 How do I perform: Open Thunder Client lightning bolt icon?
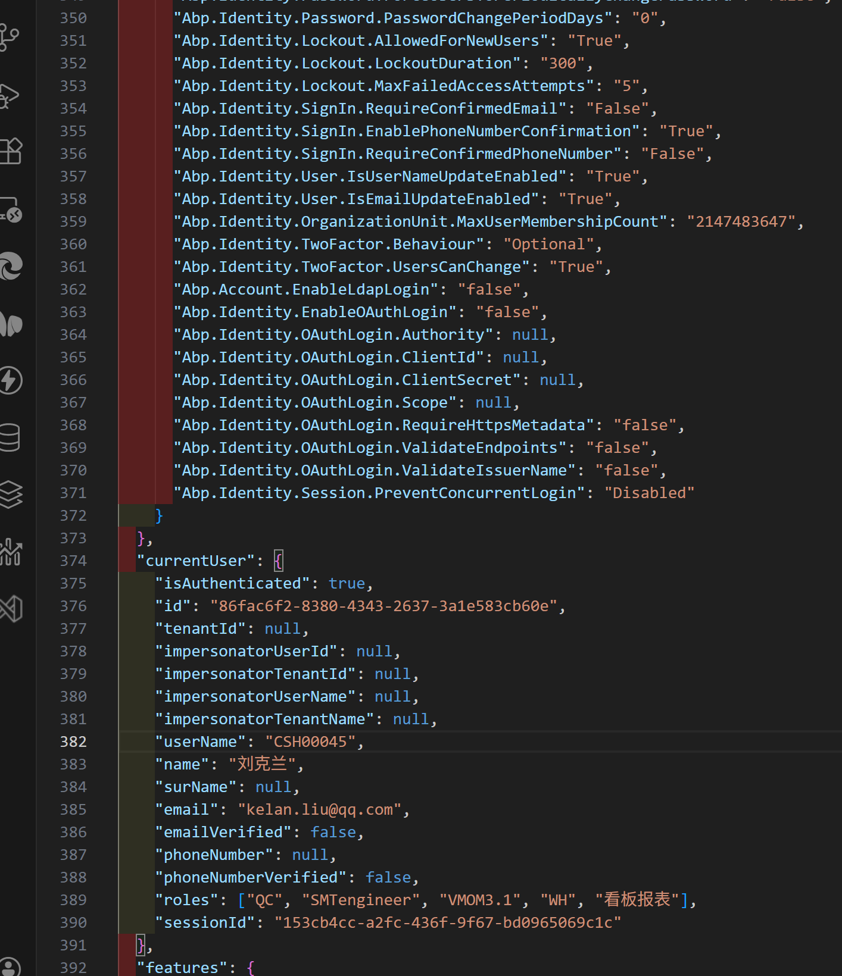click(10, 380)
